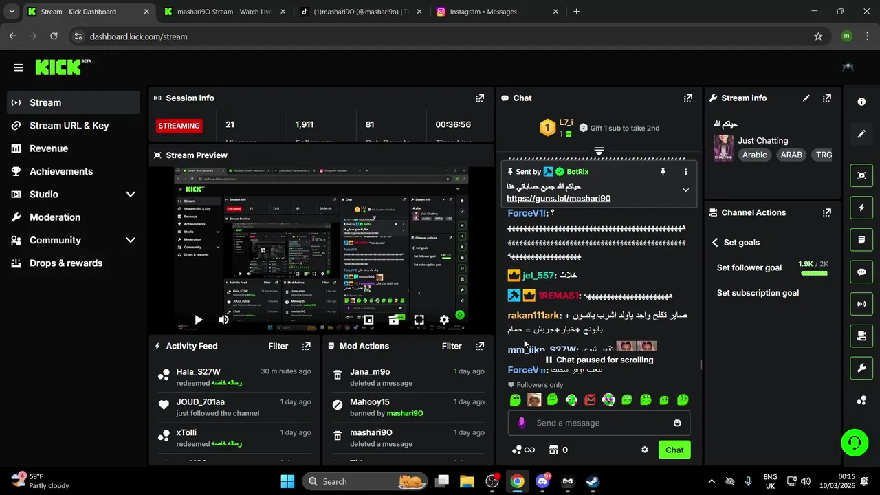Open the emoji picker in the message box
Image resolution: width=880 pixels, height=495 pixels.
pos(677,423)
